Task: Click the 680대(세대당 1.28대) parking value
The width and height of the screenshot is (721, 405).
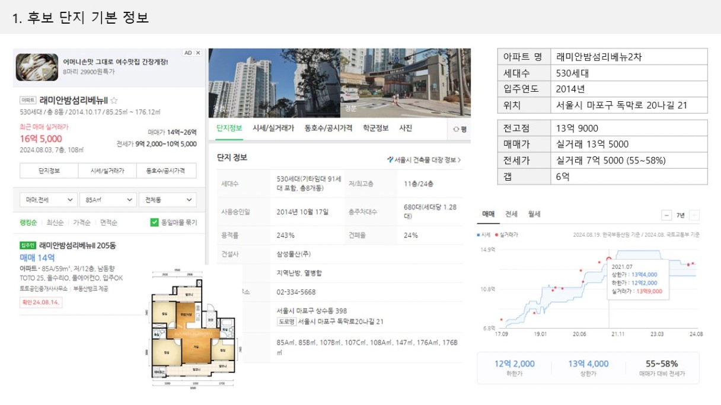Action: pos(430,211)
